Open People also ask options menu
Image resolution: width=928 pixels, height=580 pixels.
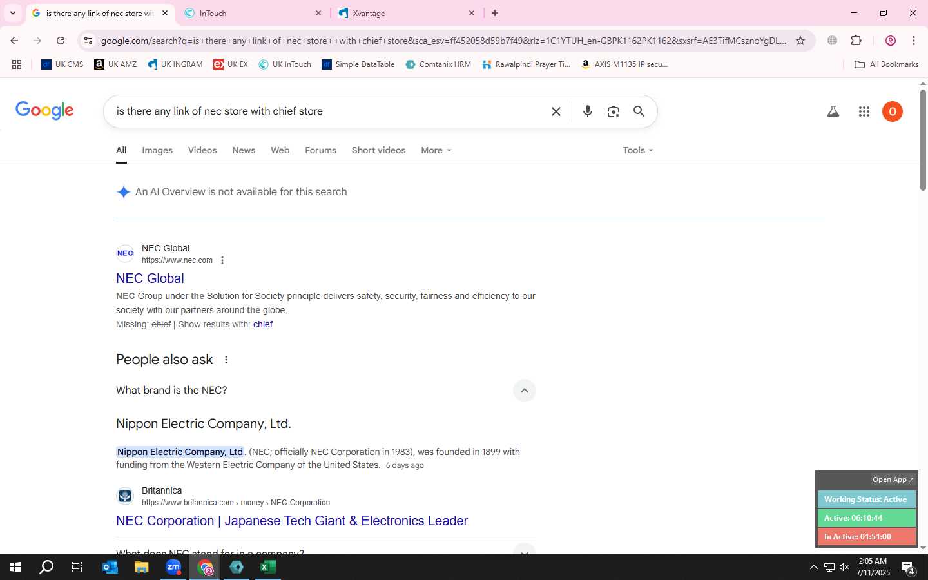tap(226, 360)
